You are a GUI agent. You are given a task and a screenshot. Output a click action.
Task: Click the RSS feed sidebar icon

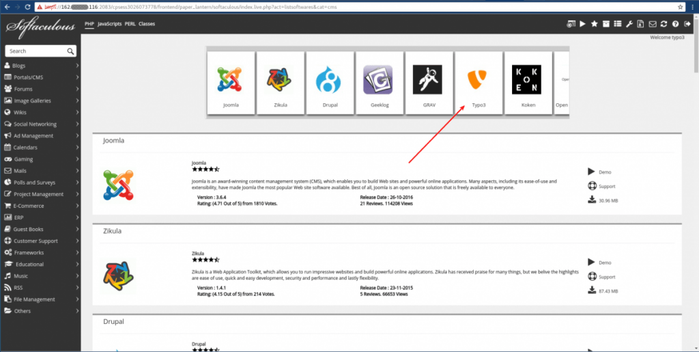pos(8,287)
